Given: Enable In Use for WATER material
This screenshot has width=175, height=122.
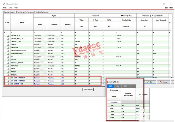Looking at the screenshot, I should [x=8, y=69].
